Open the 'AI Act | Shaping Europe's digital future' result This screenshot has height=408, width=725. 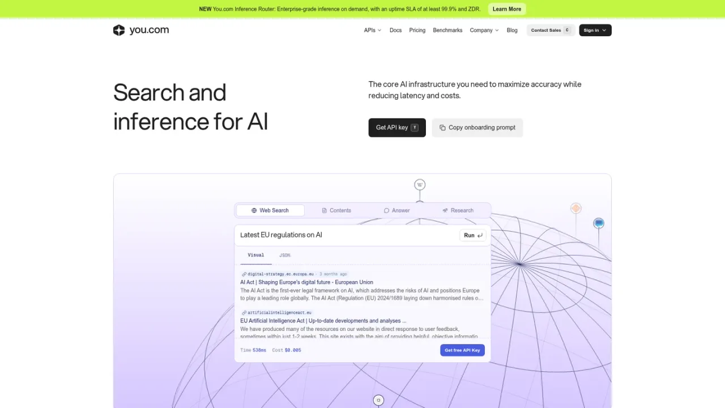point(306,282)
